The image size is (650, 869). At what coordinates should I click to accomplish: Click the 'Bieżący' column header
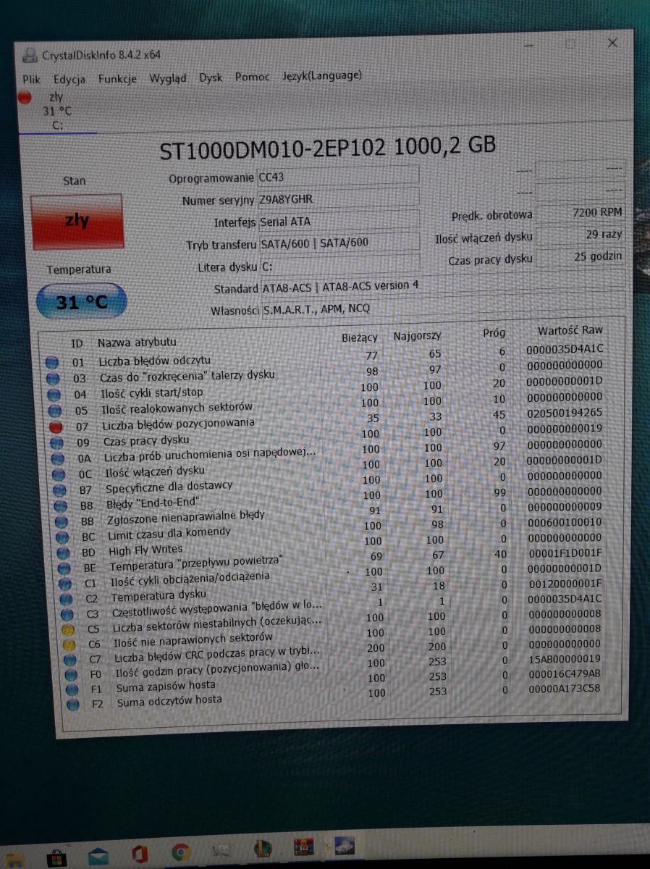click(360, 337)
